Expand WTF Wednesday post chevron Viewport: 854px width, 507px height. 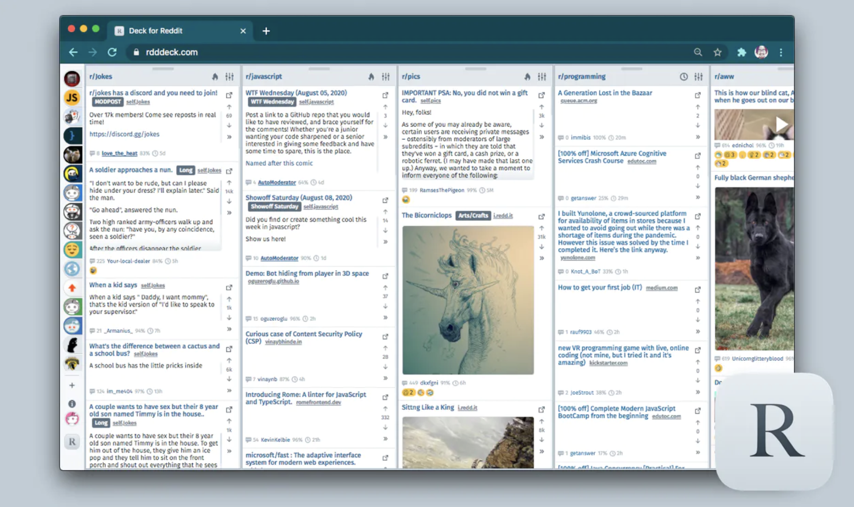coord(385,137)
